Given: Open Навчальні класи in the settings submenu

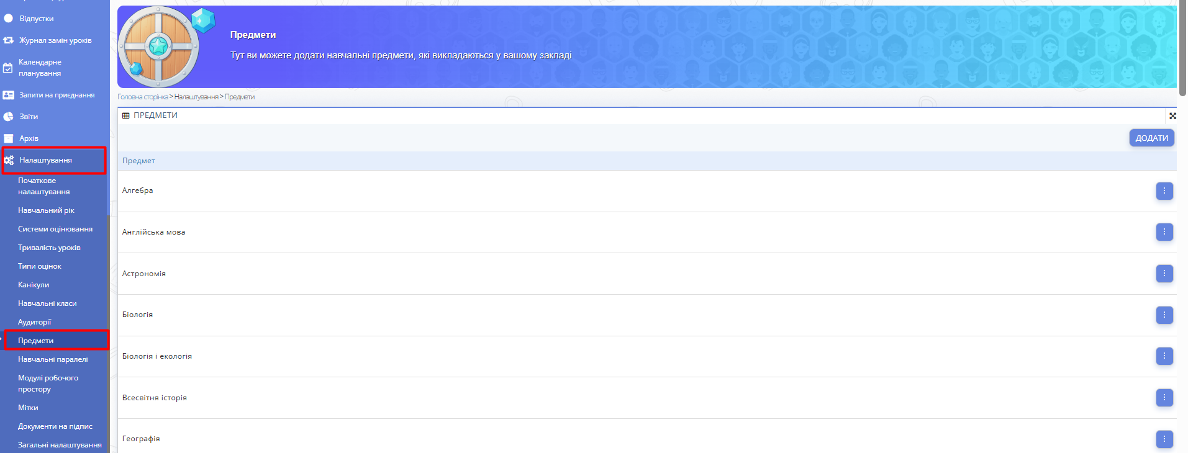Looking at the screenshot, I should tap(47, 303).
